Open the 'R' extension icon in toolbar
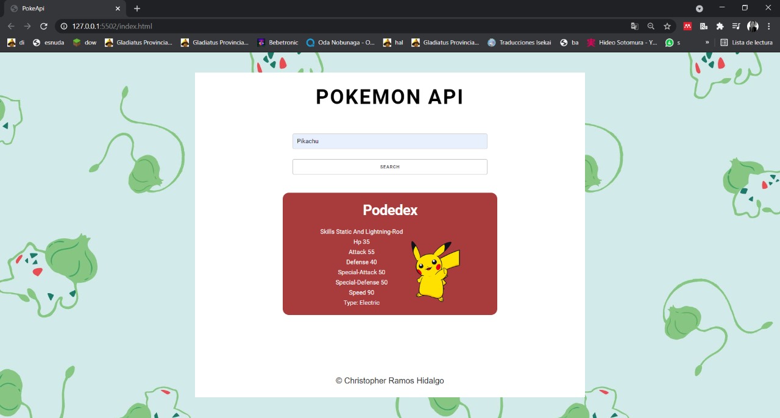 coord(704,26)
